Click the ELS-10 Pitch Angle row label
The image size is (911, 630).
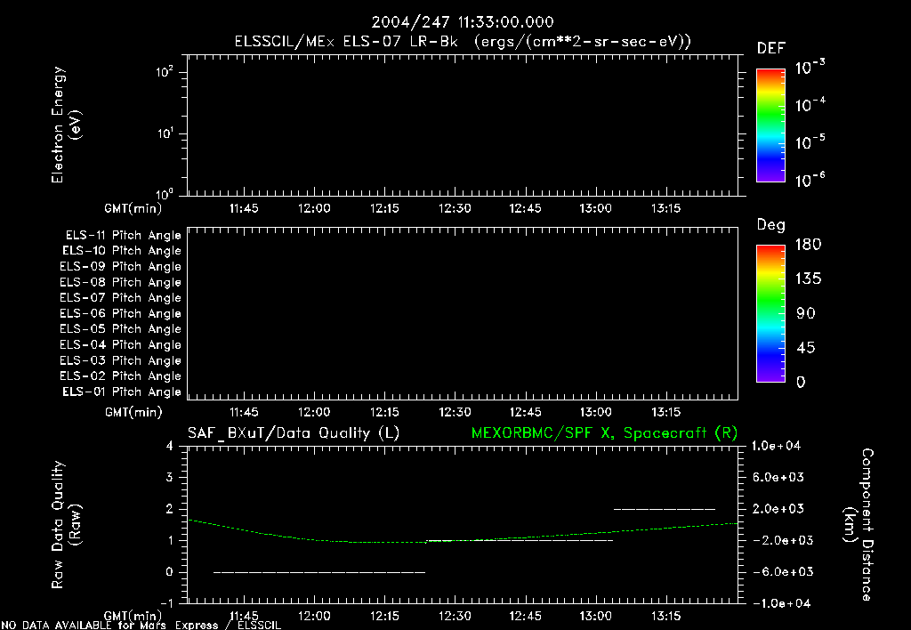point(122,251)
